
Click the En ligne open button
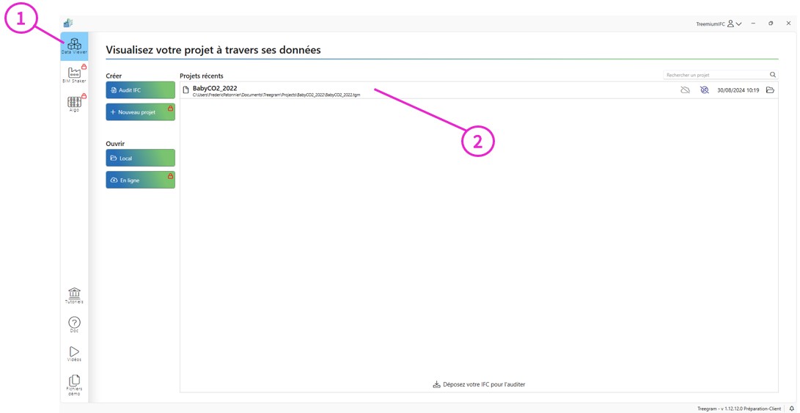pos(140,180)
